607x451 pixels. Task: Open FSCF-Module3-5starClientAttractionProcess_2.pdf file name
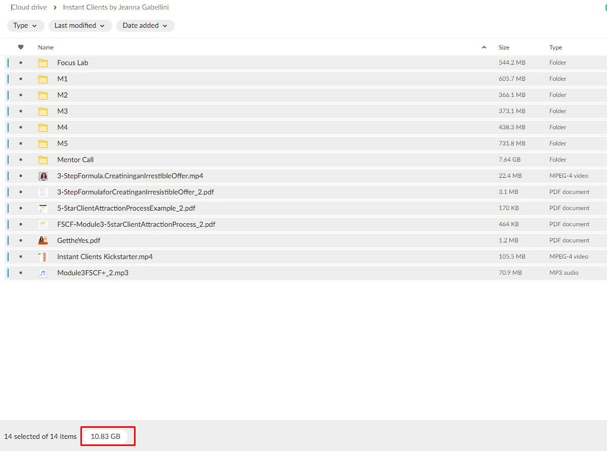(136, 224)
